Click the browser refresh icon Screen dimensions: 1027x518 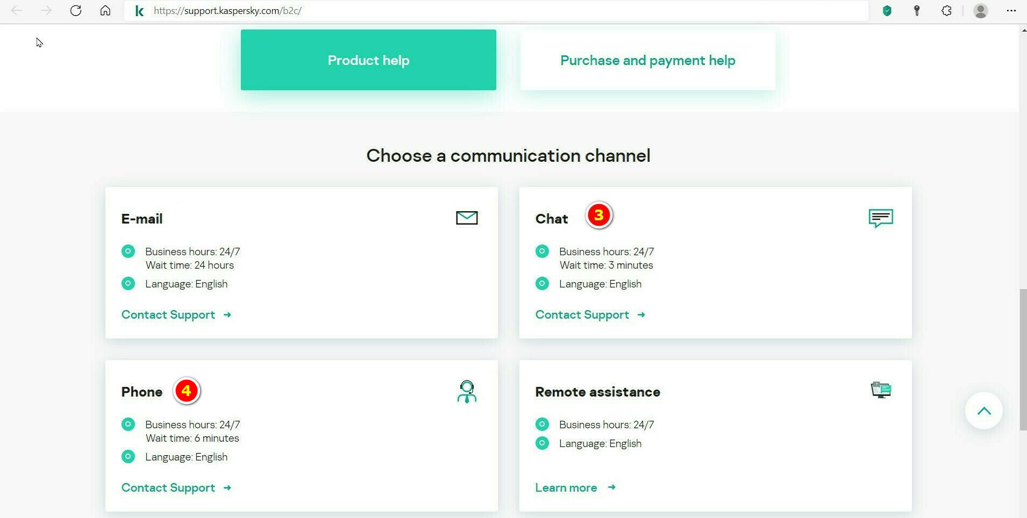[x=76, y=11]
